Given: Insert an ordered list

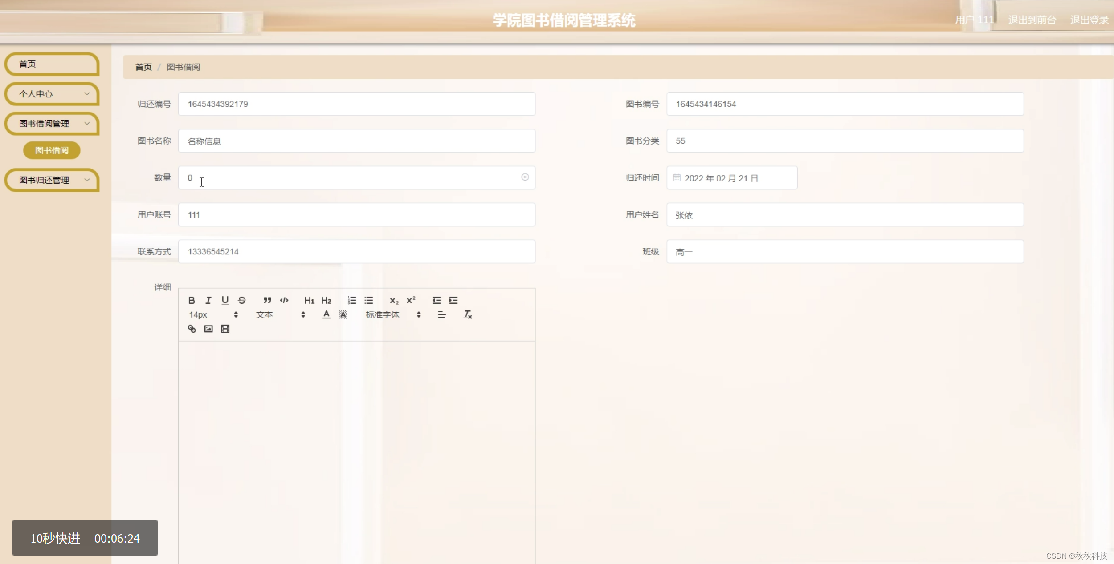Looking at the screenshot, I should (x=352, y=300).
